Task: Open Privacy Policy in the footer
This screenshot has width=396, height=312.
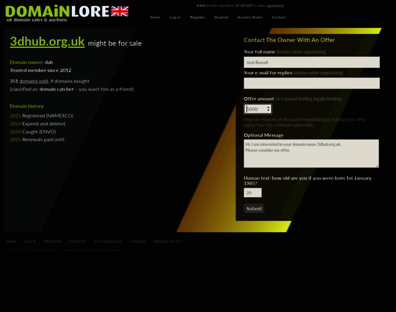Action: point(167,242)
